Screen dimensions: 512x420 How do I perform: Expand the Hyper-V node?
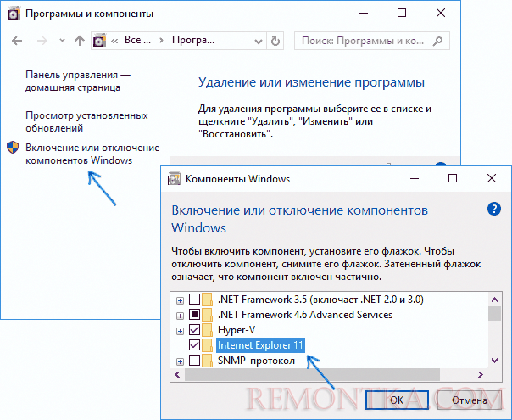(x=180, y=331)
